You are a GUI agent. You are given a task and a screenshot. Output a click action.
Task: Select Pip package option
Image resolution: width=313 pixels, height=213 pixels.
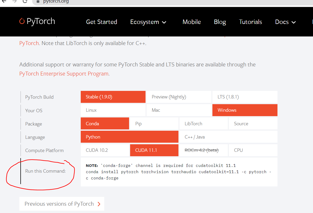154,123
